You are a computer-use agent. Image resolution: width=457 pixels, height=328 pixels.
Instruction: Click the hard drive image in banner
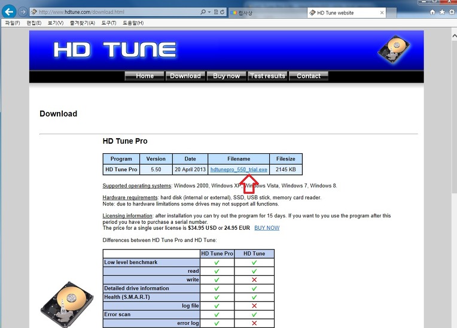(x=394, y=49)
